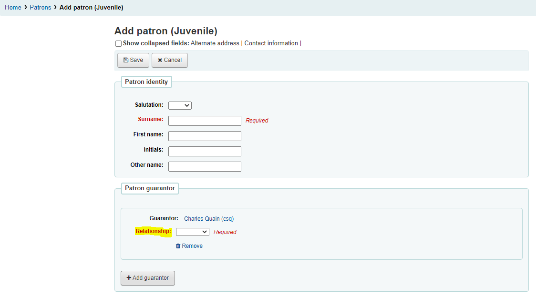Open Patrons breadcrumb link
Screen dimensions: 536x297
[41, 7]
